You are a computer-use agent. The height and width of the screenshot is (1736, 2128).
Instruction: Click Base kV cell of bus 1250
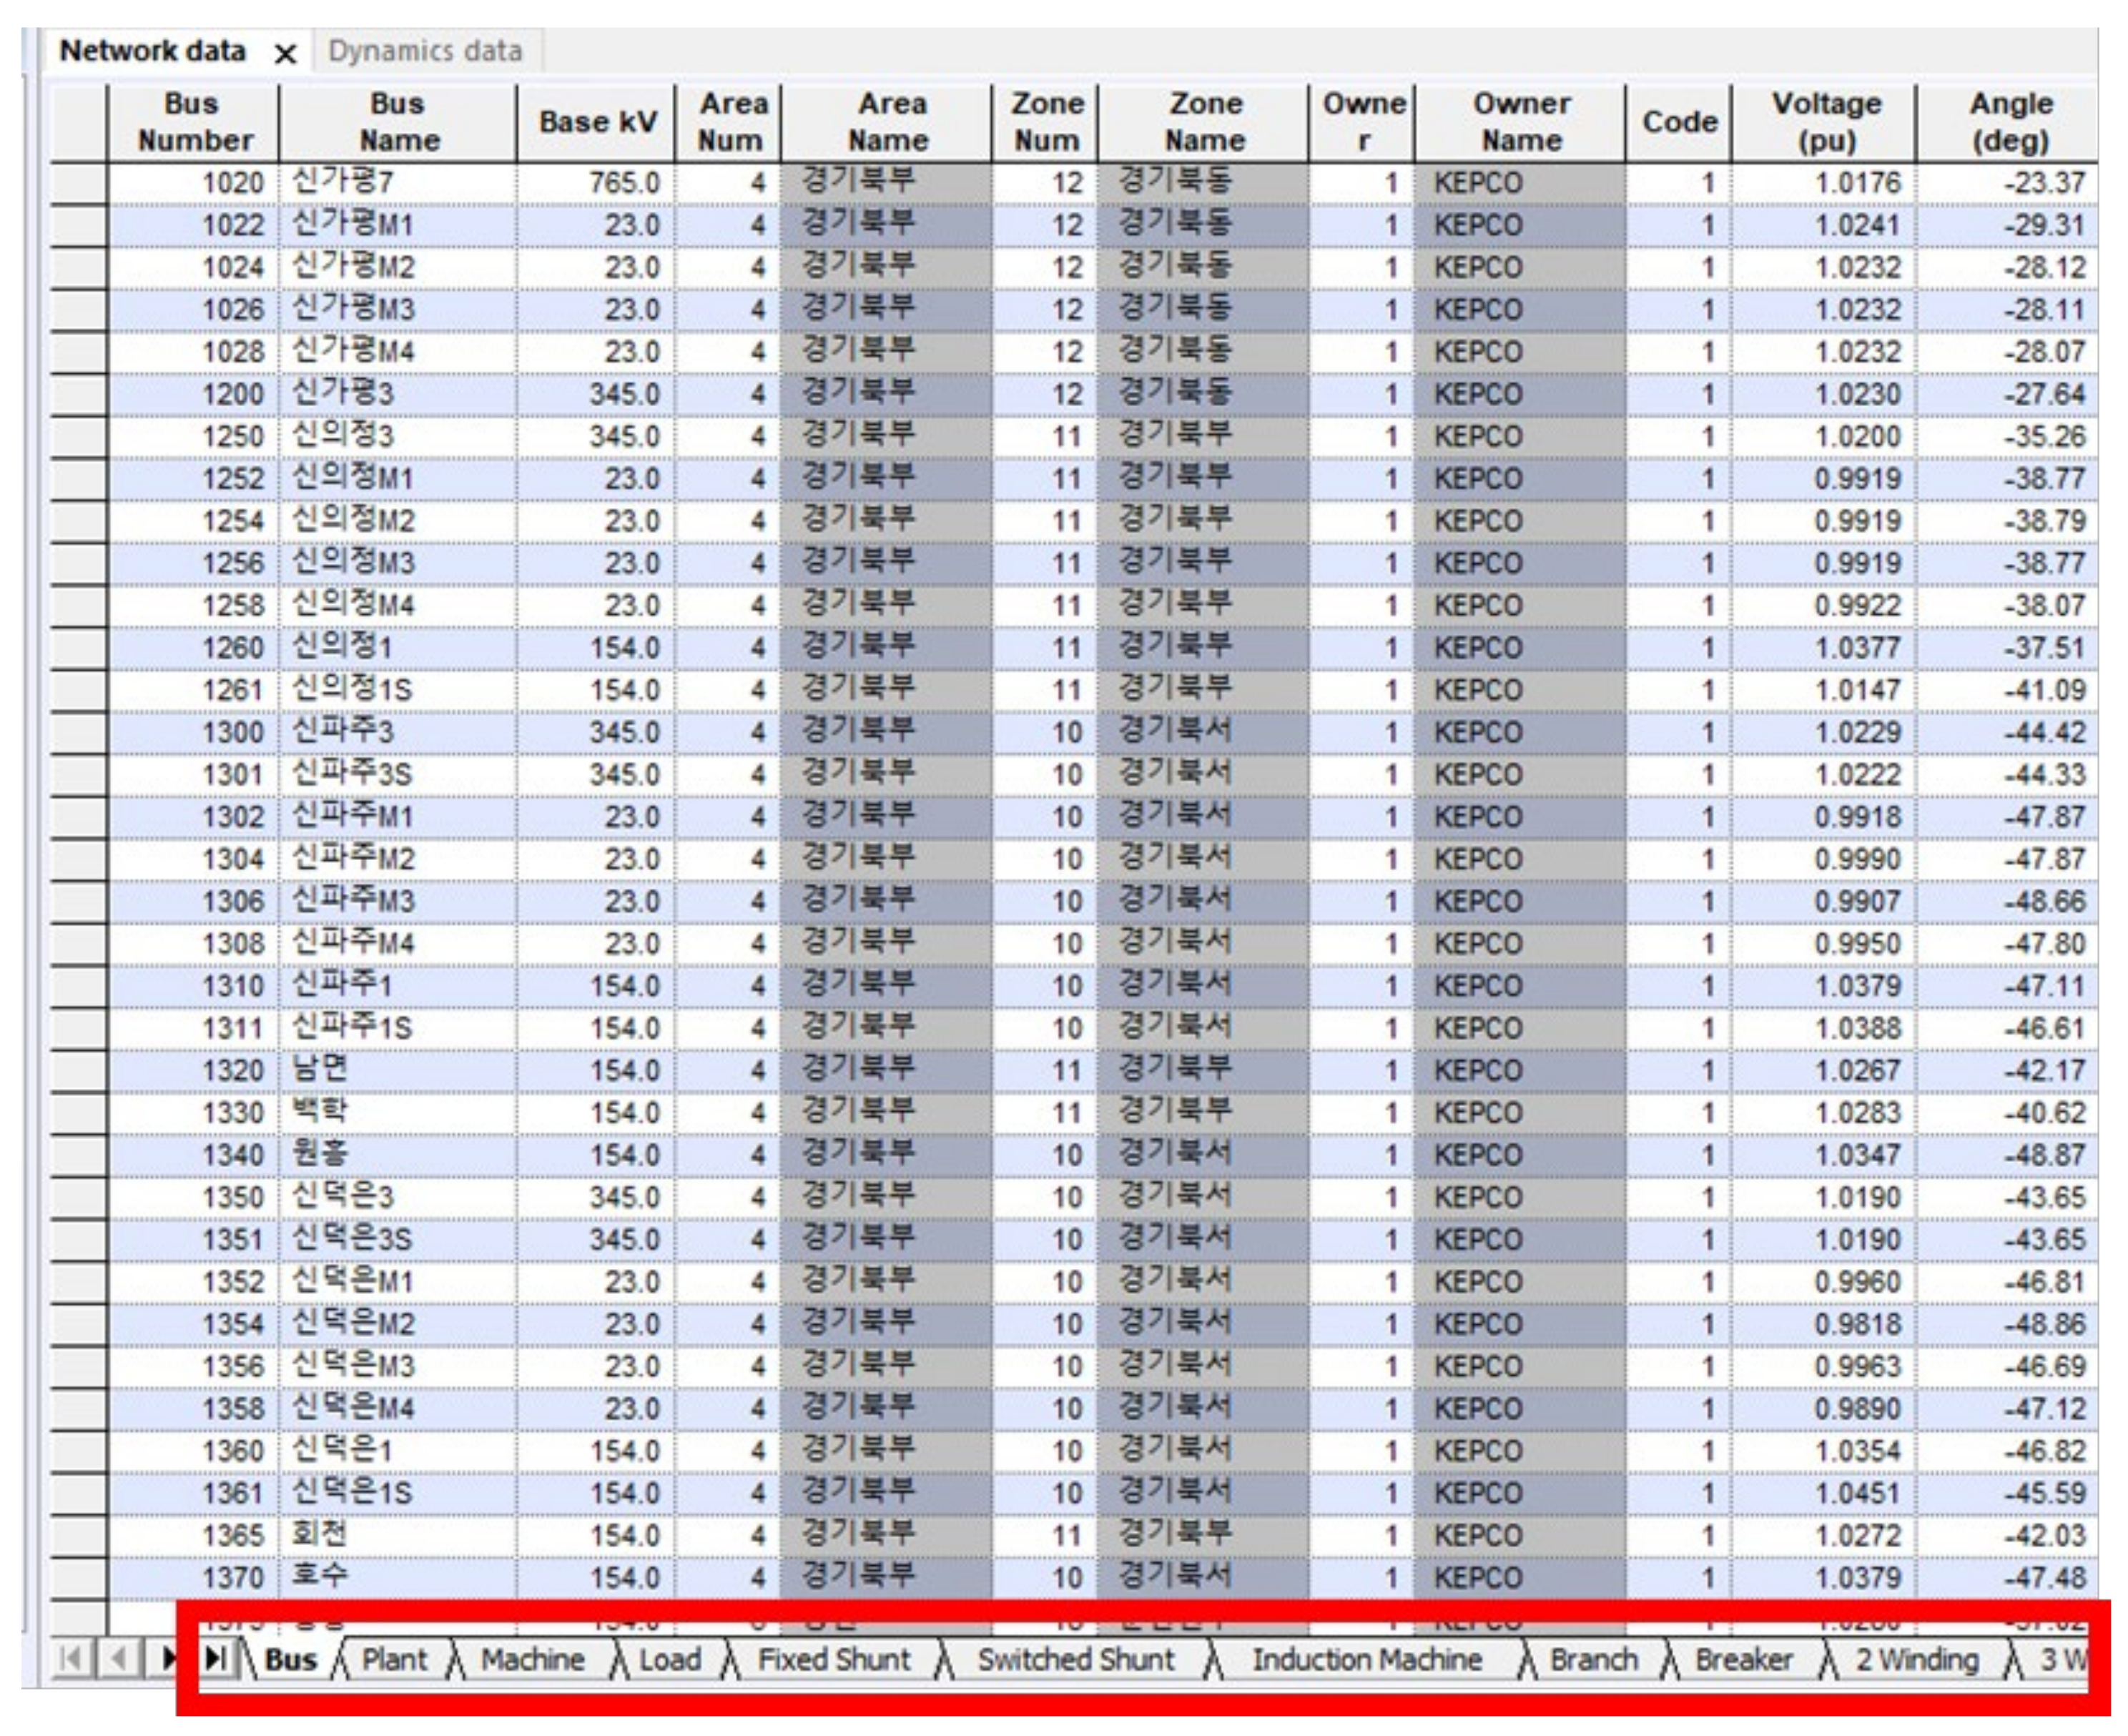597,436
